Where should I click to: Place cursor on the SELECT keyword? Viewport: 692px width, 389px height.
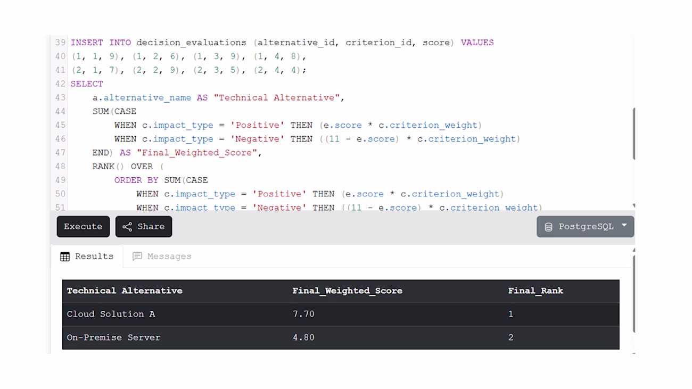click(87, 84)
